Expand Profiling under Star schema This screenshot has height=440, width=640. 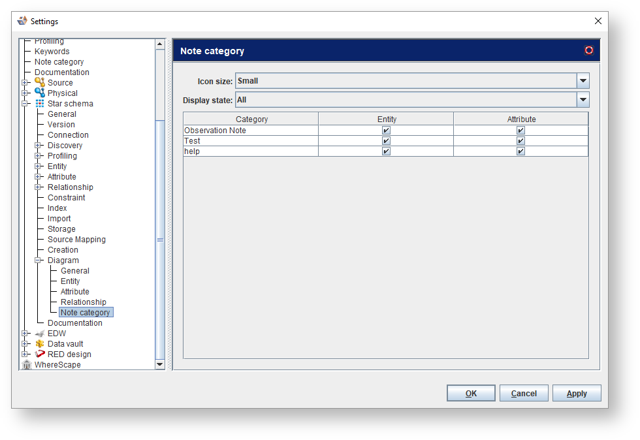point(38,155)
